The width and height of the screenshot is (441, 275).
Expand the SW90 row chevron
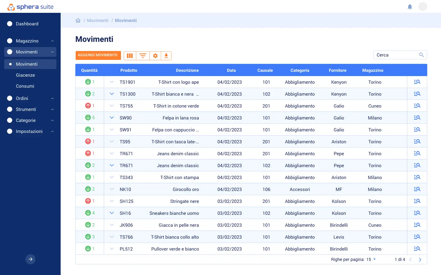point(112,118)
